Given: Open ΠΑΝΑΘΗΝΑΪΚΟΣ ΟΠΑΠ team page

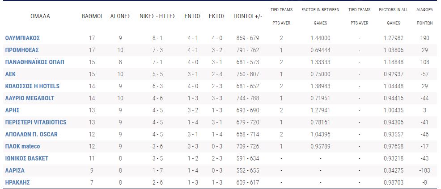Looking at the screenshot, I should coord(35,62).
